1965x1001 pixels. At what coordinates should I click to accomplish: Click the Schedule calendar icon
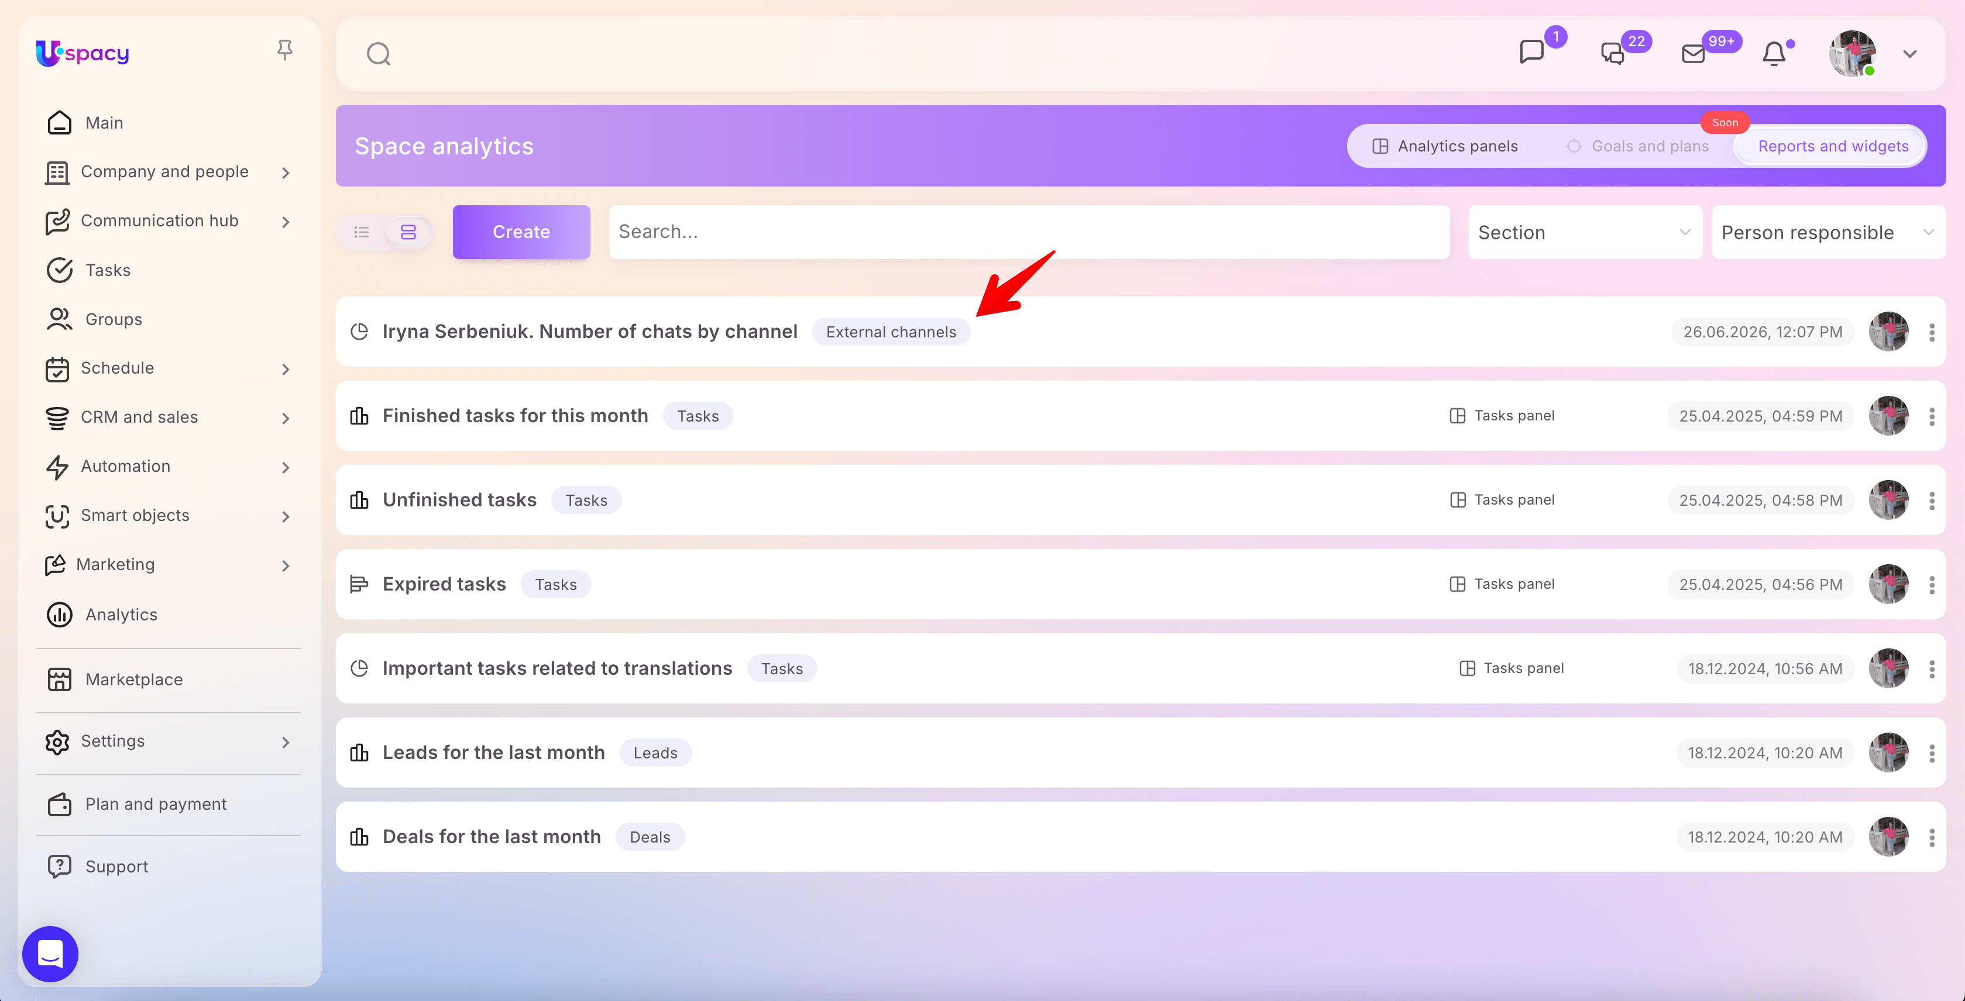[57, 369]
